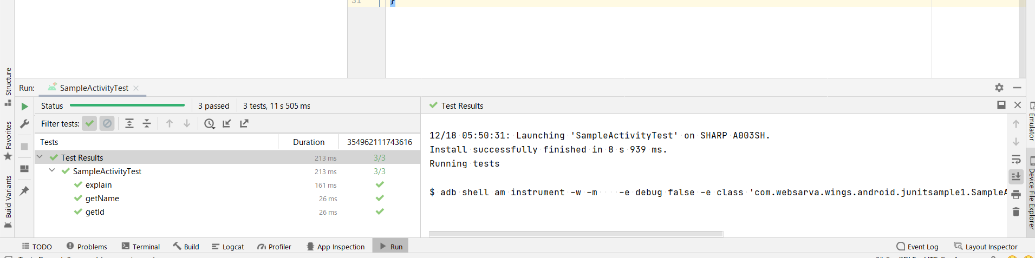The image size is (1035, 258).
Task: Open Run panel settings gear
Action: click(x=999, y=88)
